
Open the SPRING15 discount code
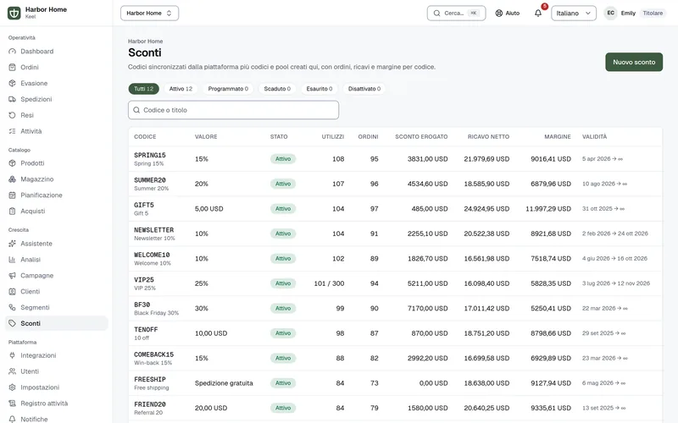150,155
